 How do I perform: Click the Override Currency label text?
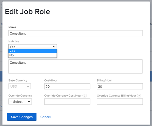pyautogui.click(x=20, y=96)
